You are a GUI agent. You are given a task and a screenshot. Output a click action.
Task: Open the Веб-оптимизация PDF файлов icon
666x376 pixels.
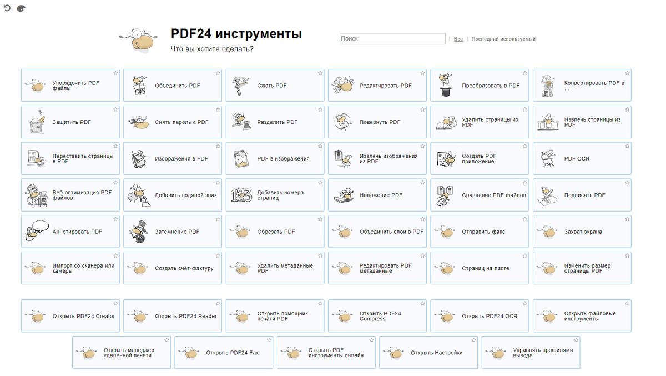[37, 195]
